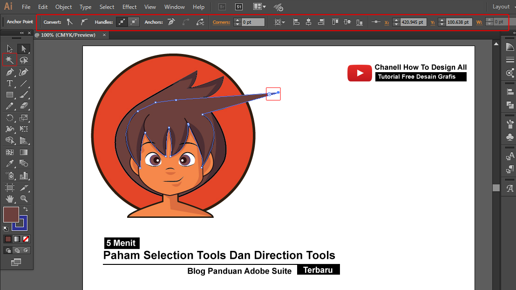
Task: Open the Layout switcher menu
Action: 501,7
